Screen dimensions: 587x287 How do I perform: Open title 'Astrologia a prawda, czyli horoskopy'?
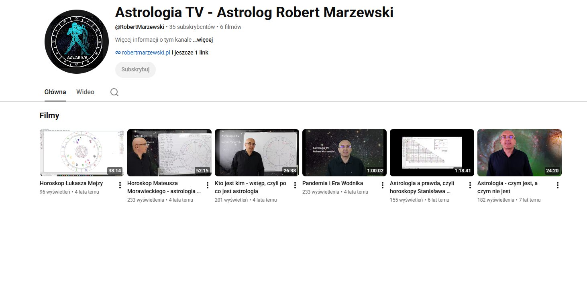point(422,187)
